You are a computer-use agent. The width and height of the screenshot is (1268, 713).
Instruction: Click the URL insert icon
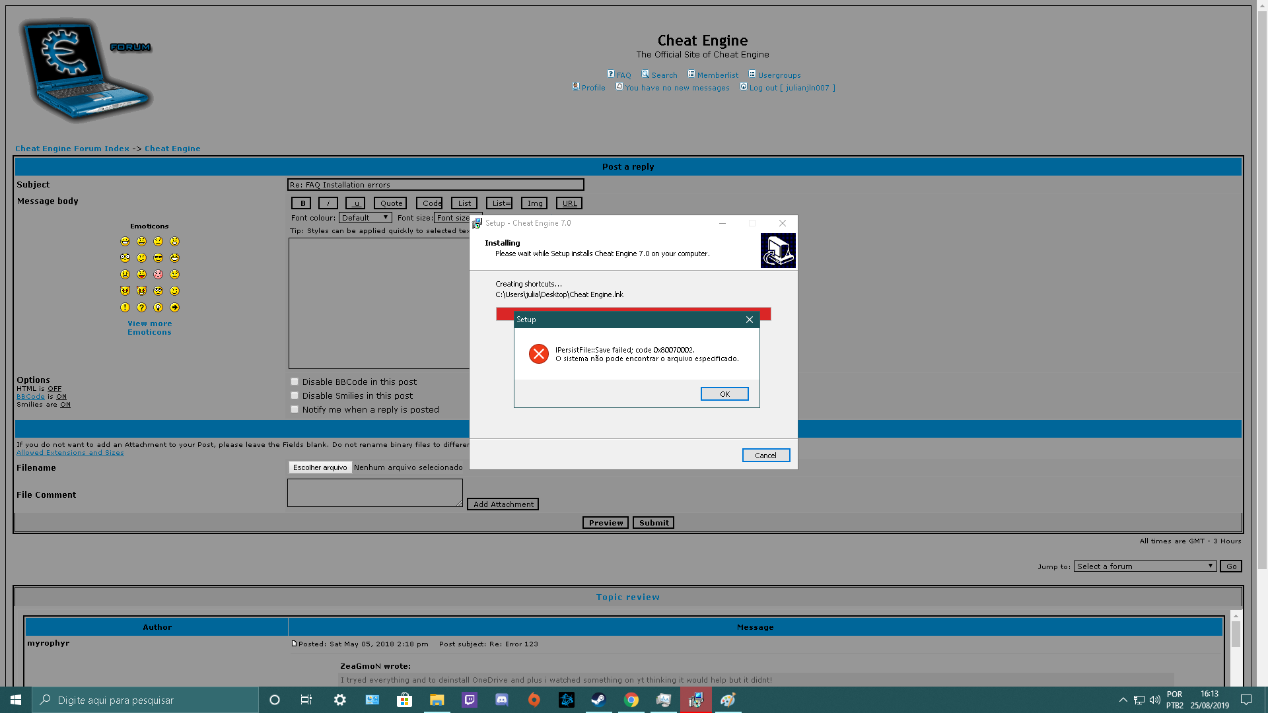569,202
